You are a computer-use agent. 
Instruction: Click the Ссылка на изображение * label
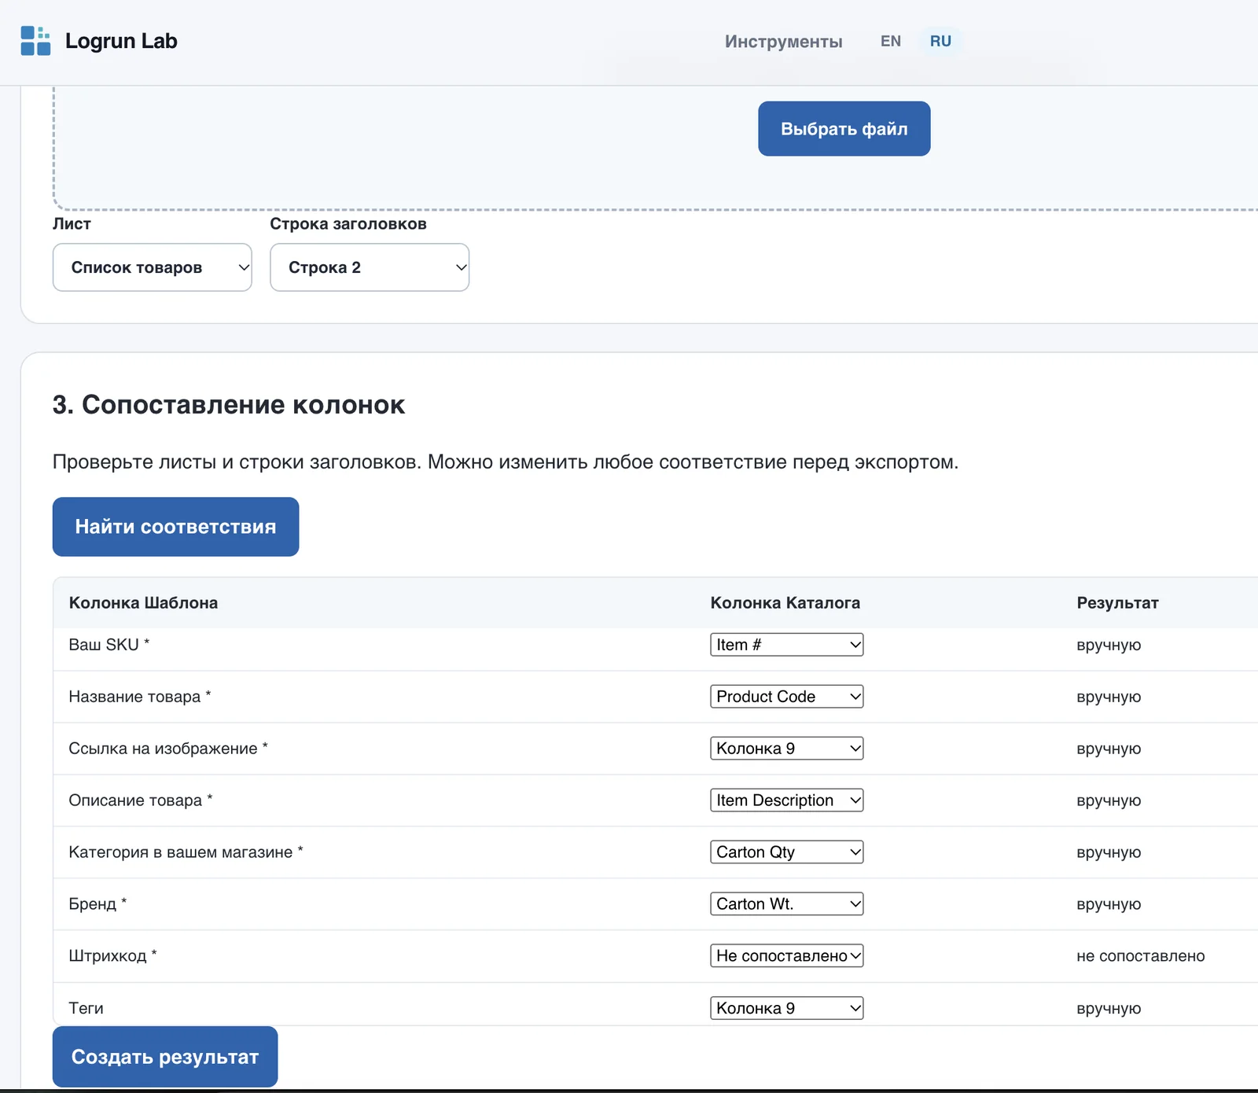coord(167,749)
